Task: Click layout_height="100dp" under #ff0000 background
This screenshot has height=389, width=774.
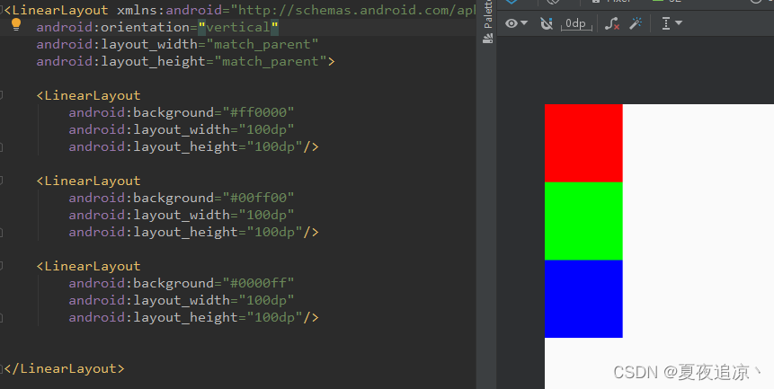Action: 194,147
